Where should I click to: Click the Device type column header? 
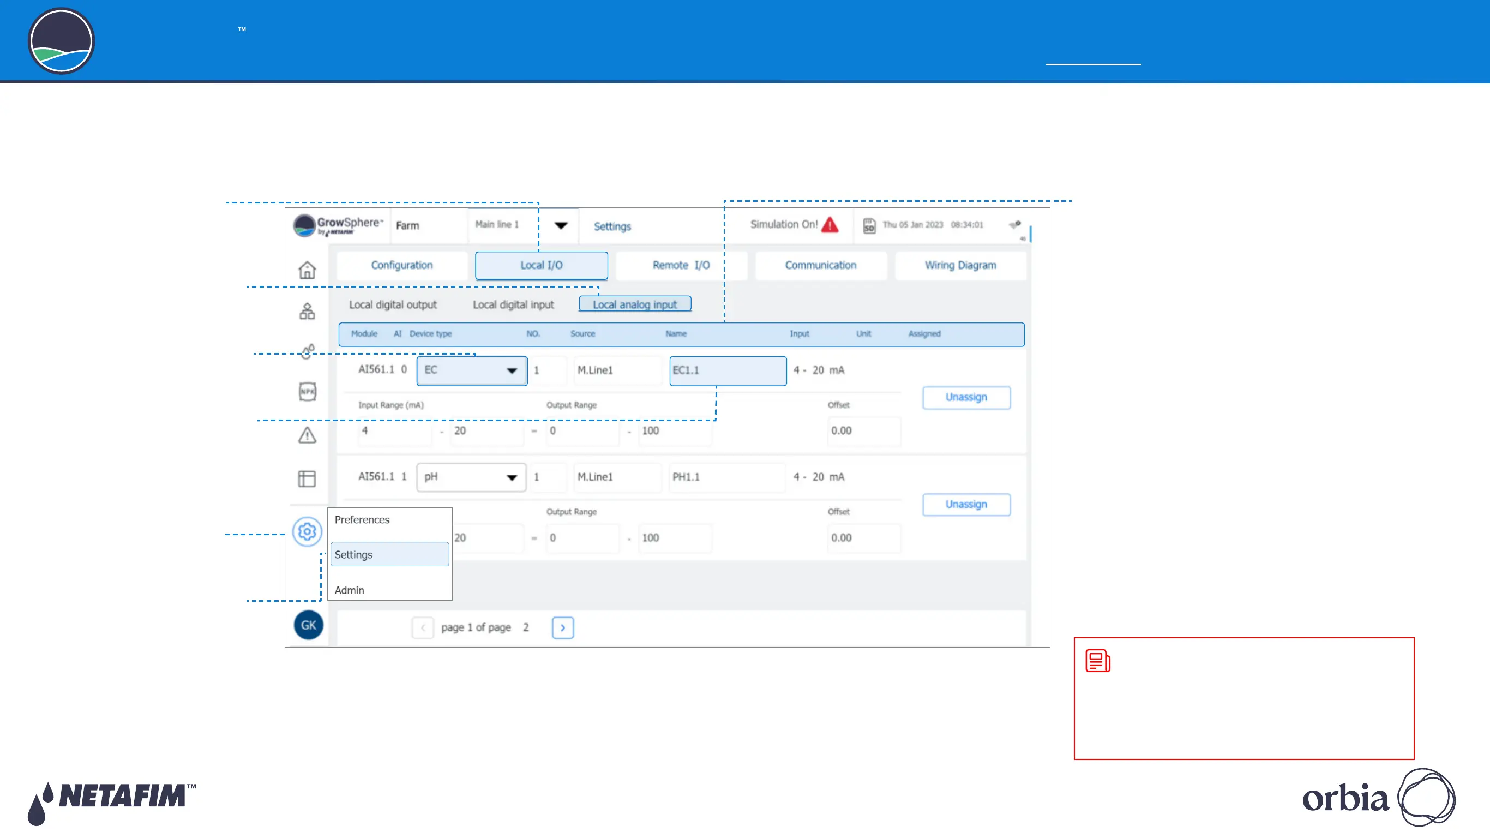pos(431,334)
